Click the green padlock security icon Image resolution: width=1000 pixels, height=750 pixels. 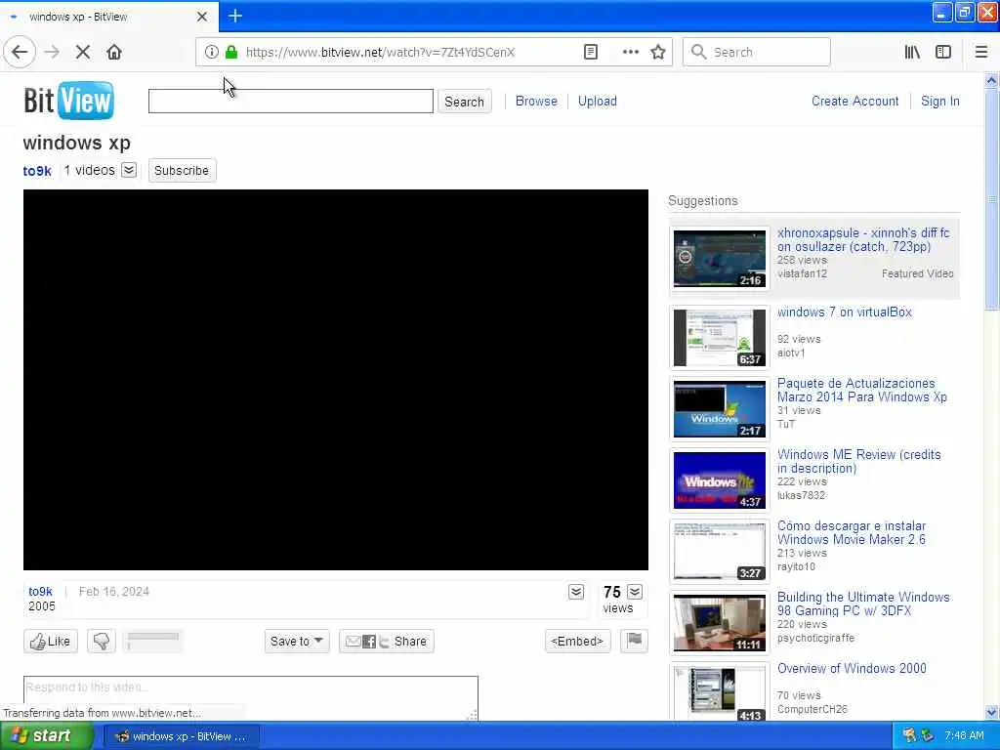[x=231, y=53]
